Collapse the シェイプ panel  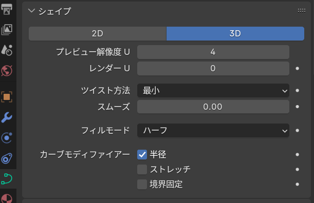coord(31,11)
